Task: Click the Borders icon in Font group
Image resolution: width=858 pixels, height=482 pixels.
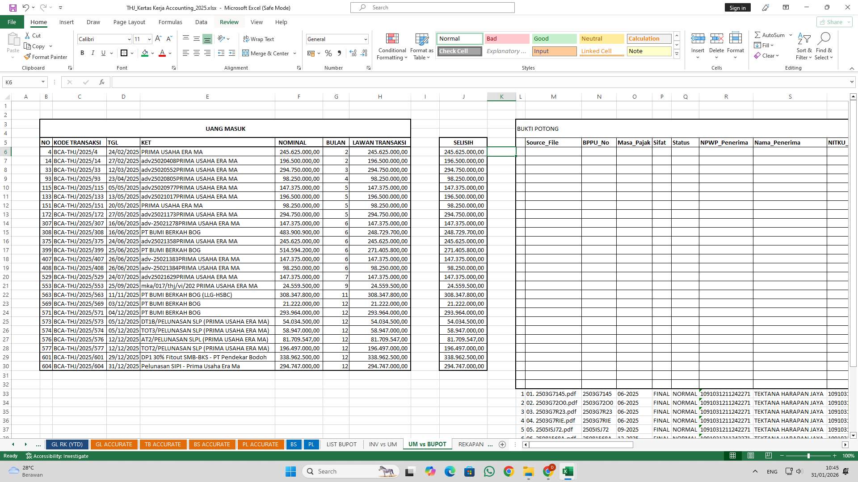Action: (x=124, y=53)
